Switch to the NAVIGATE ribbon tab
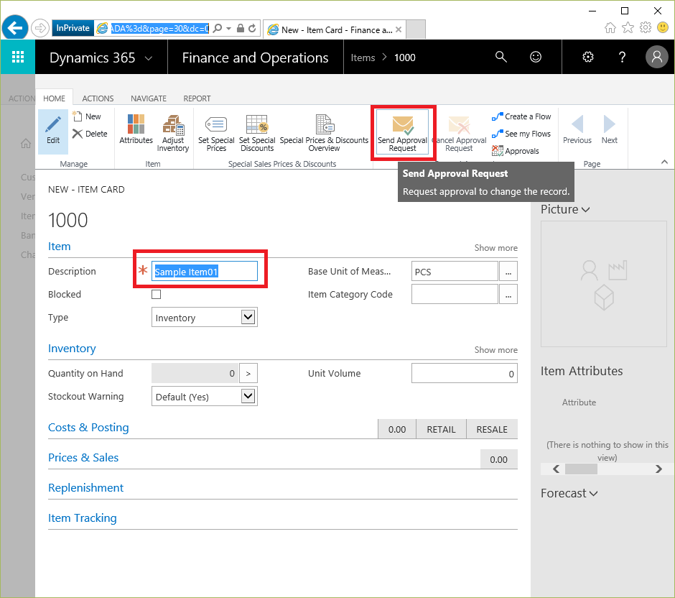675x598 pixels. pos(149,98)
